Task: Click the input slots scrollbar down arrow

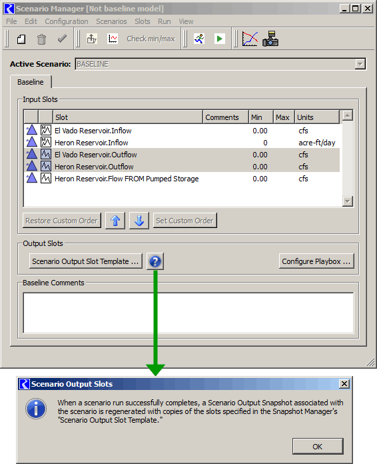Action: 347,201
